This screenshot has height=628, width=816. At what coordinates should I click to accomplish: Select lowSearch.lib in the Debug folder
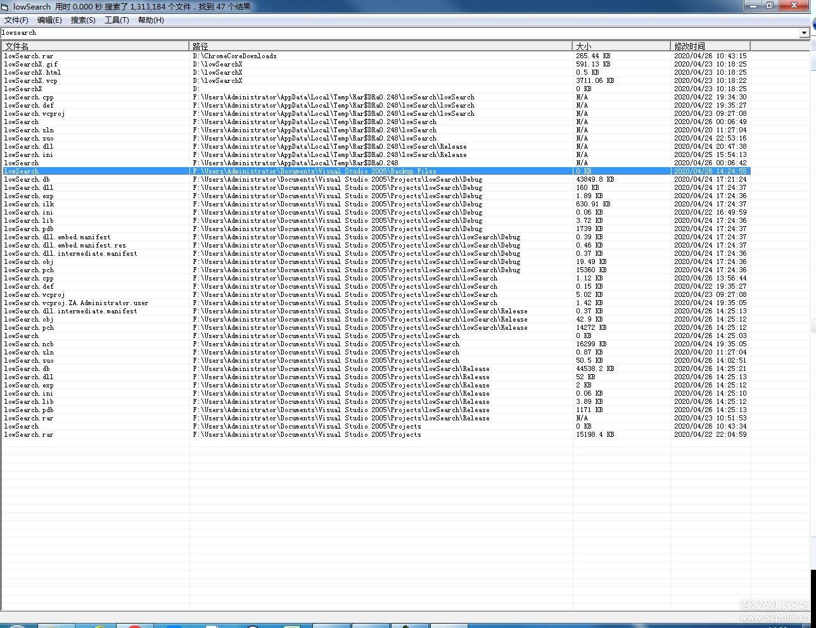[29, 220]
